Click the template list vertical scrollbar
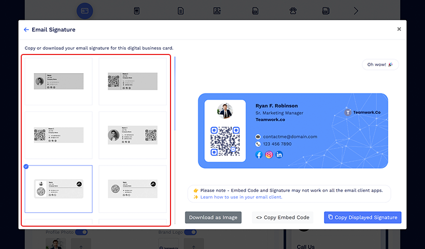 (175, 93)
